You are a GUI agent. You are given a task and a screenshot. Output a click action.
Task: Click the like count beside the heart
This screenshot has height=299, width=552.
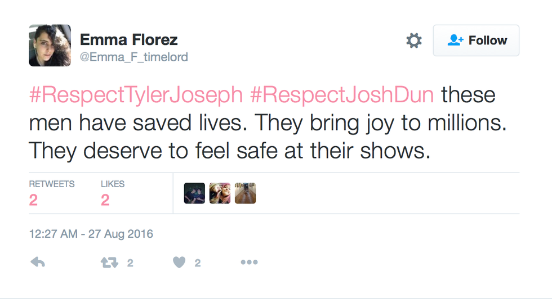tap(198, 263)
